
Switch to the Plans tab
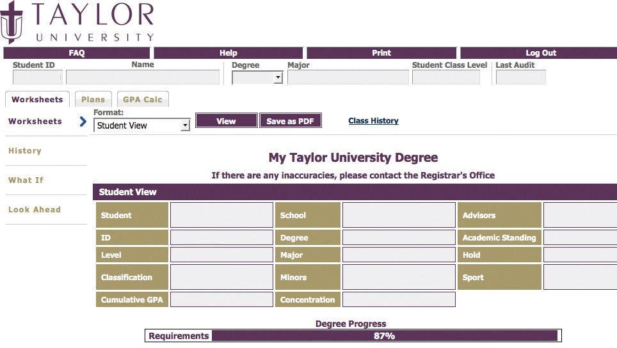[x=93, y=100]
